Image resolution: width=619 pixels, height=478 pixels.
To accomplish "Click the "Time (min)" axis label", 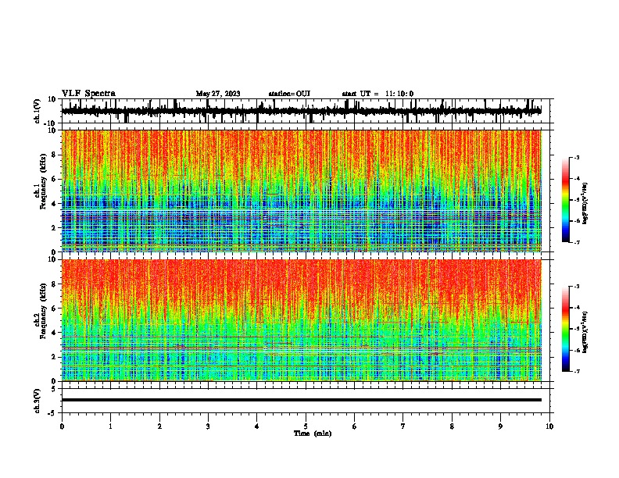I will pos(313,433).
